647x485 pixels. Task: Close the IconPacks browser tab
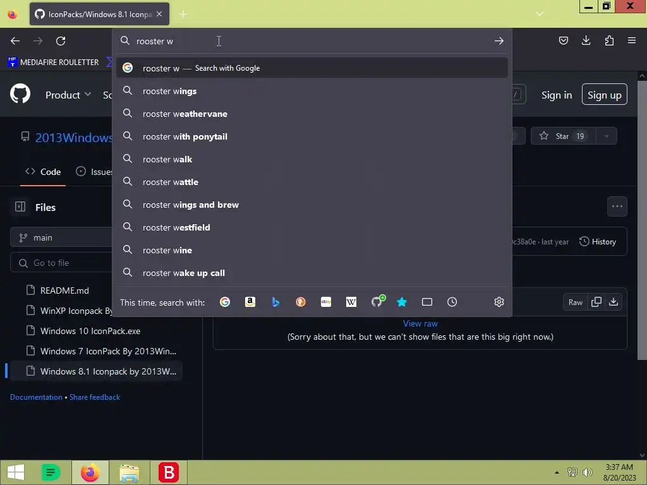(159, 14)
